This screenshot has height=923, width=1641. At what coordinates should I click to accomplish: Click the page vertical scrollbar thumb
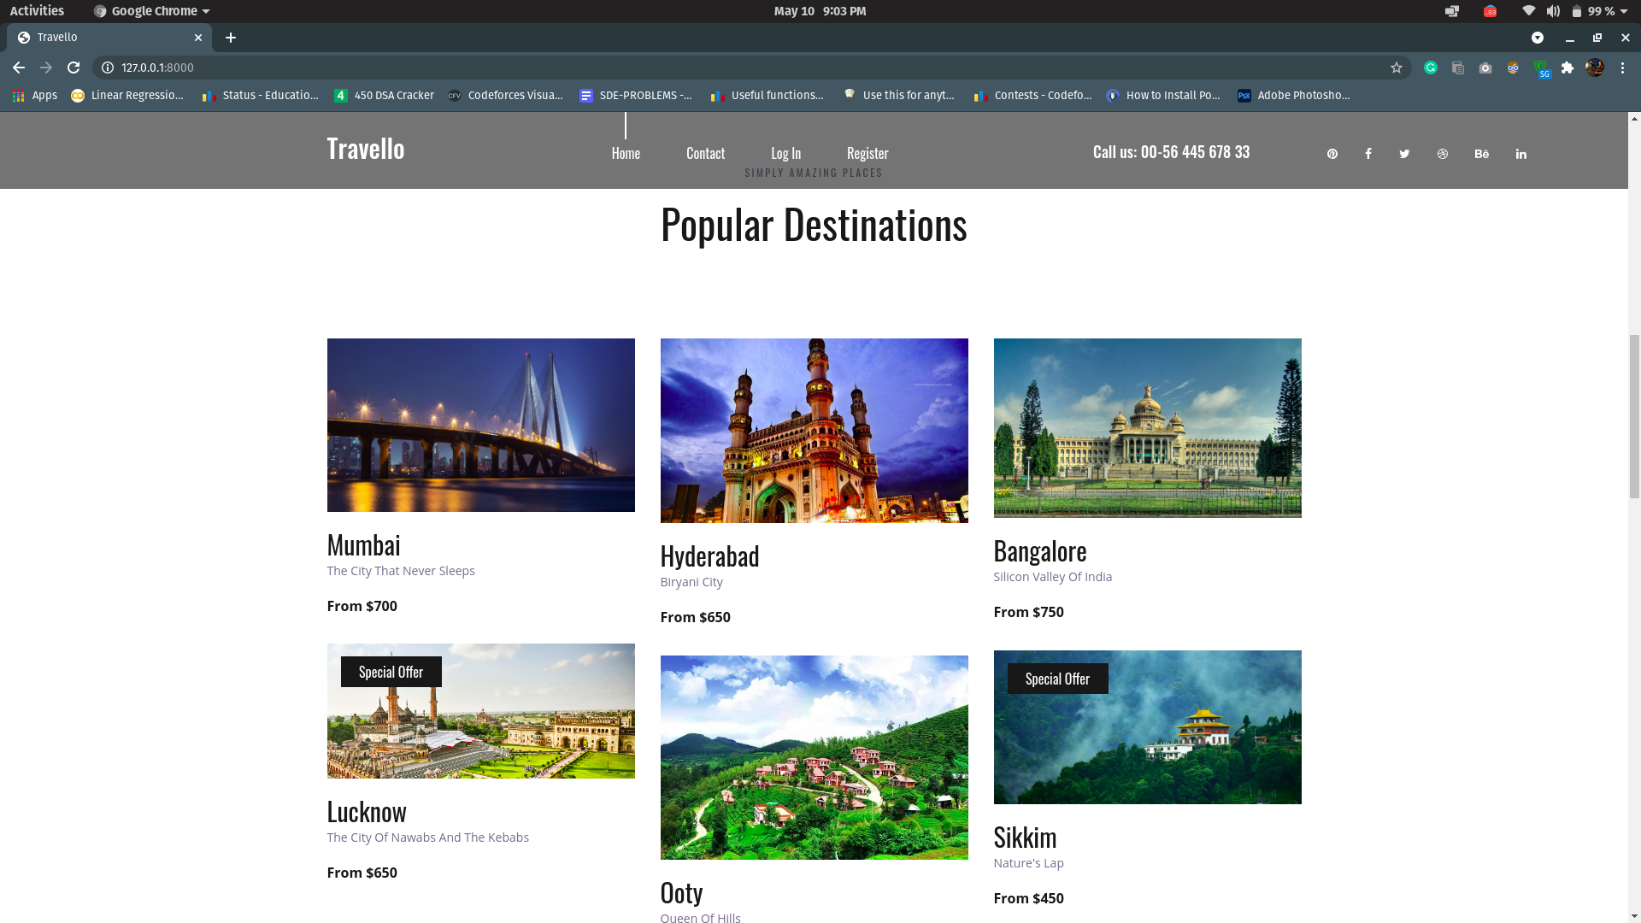[x=1634, y=415]
